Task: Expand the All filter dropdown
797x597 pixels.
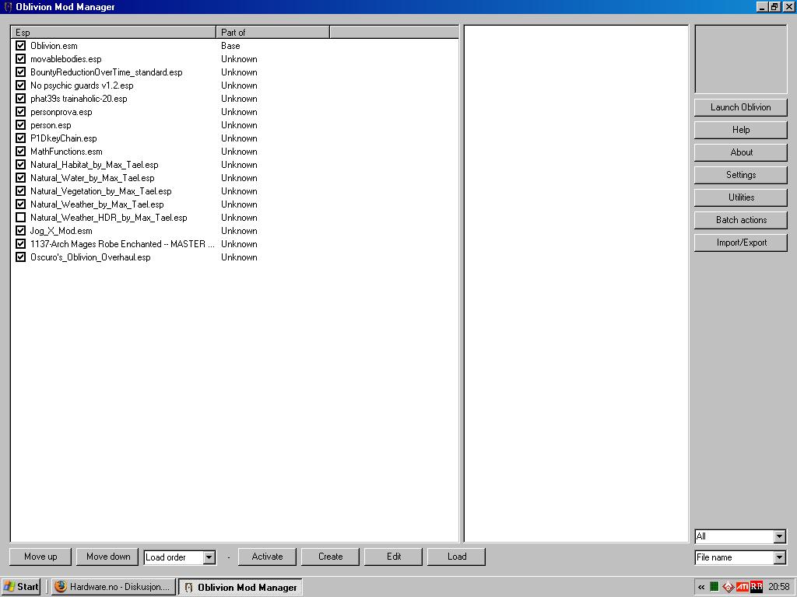Action: [x=780, y=536]
